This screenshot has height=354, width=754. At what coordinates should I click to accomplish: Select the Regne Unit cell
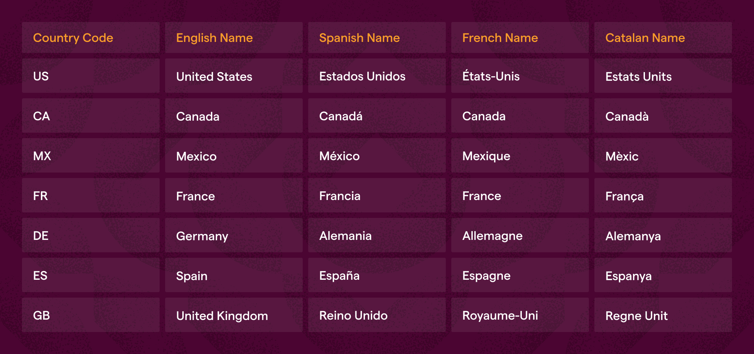[x=663, y=315]
